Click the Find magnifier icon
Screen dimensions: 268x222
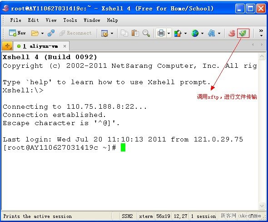[x=146, y=33]
